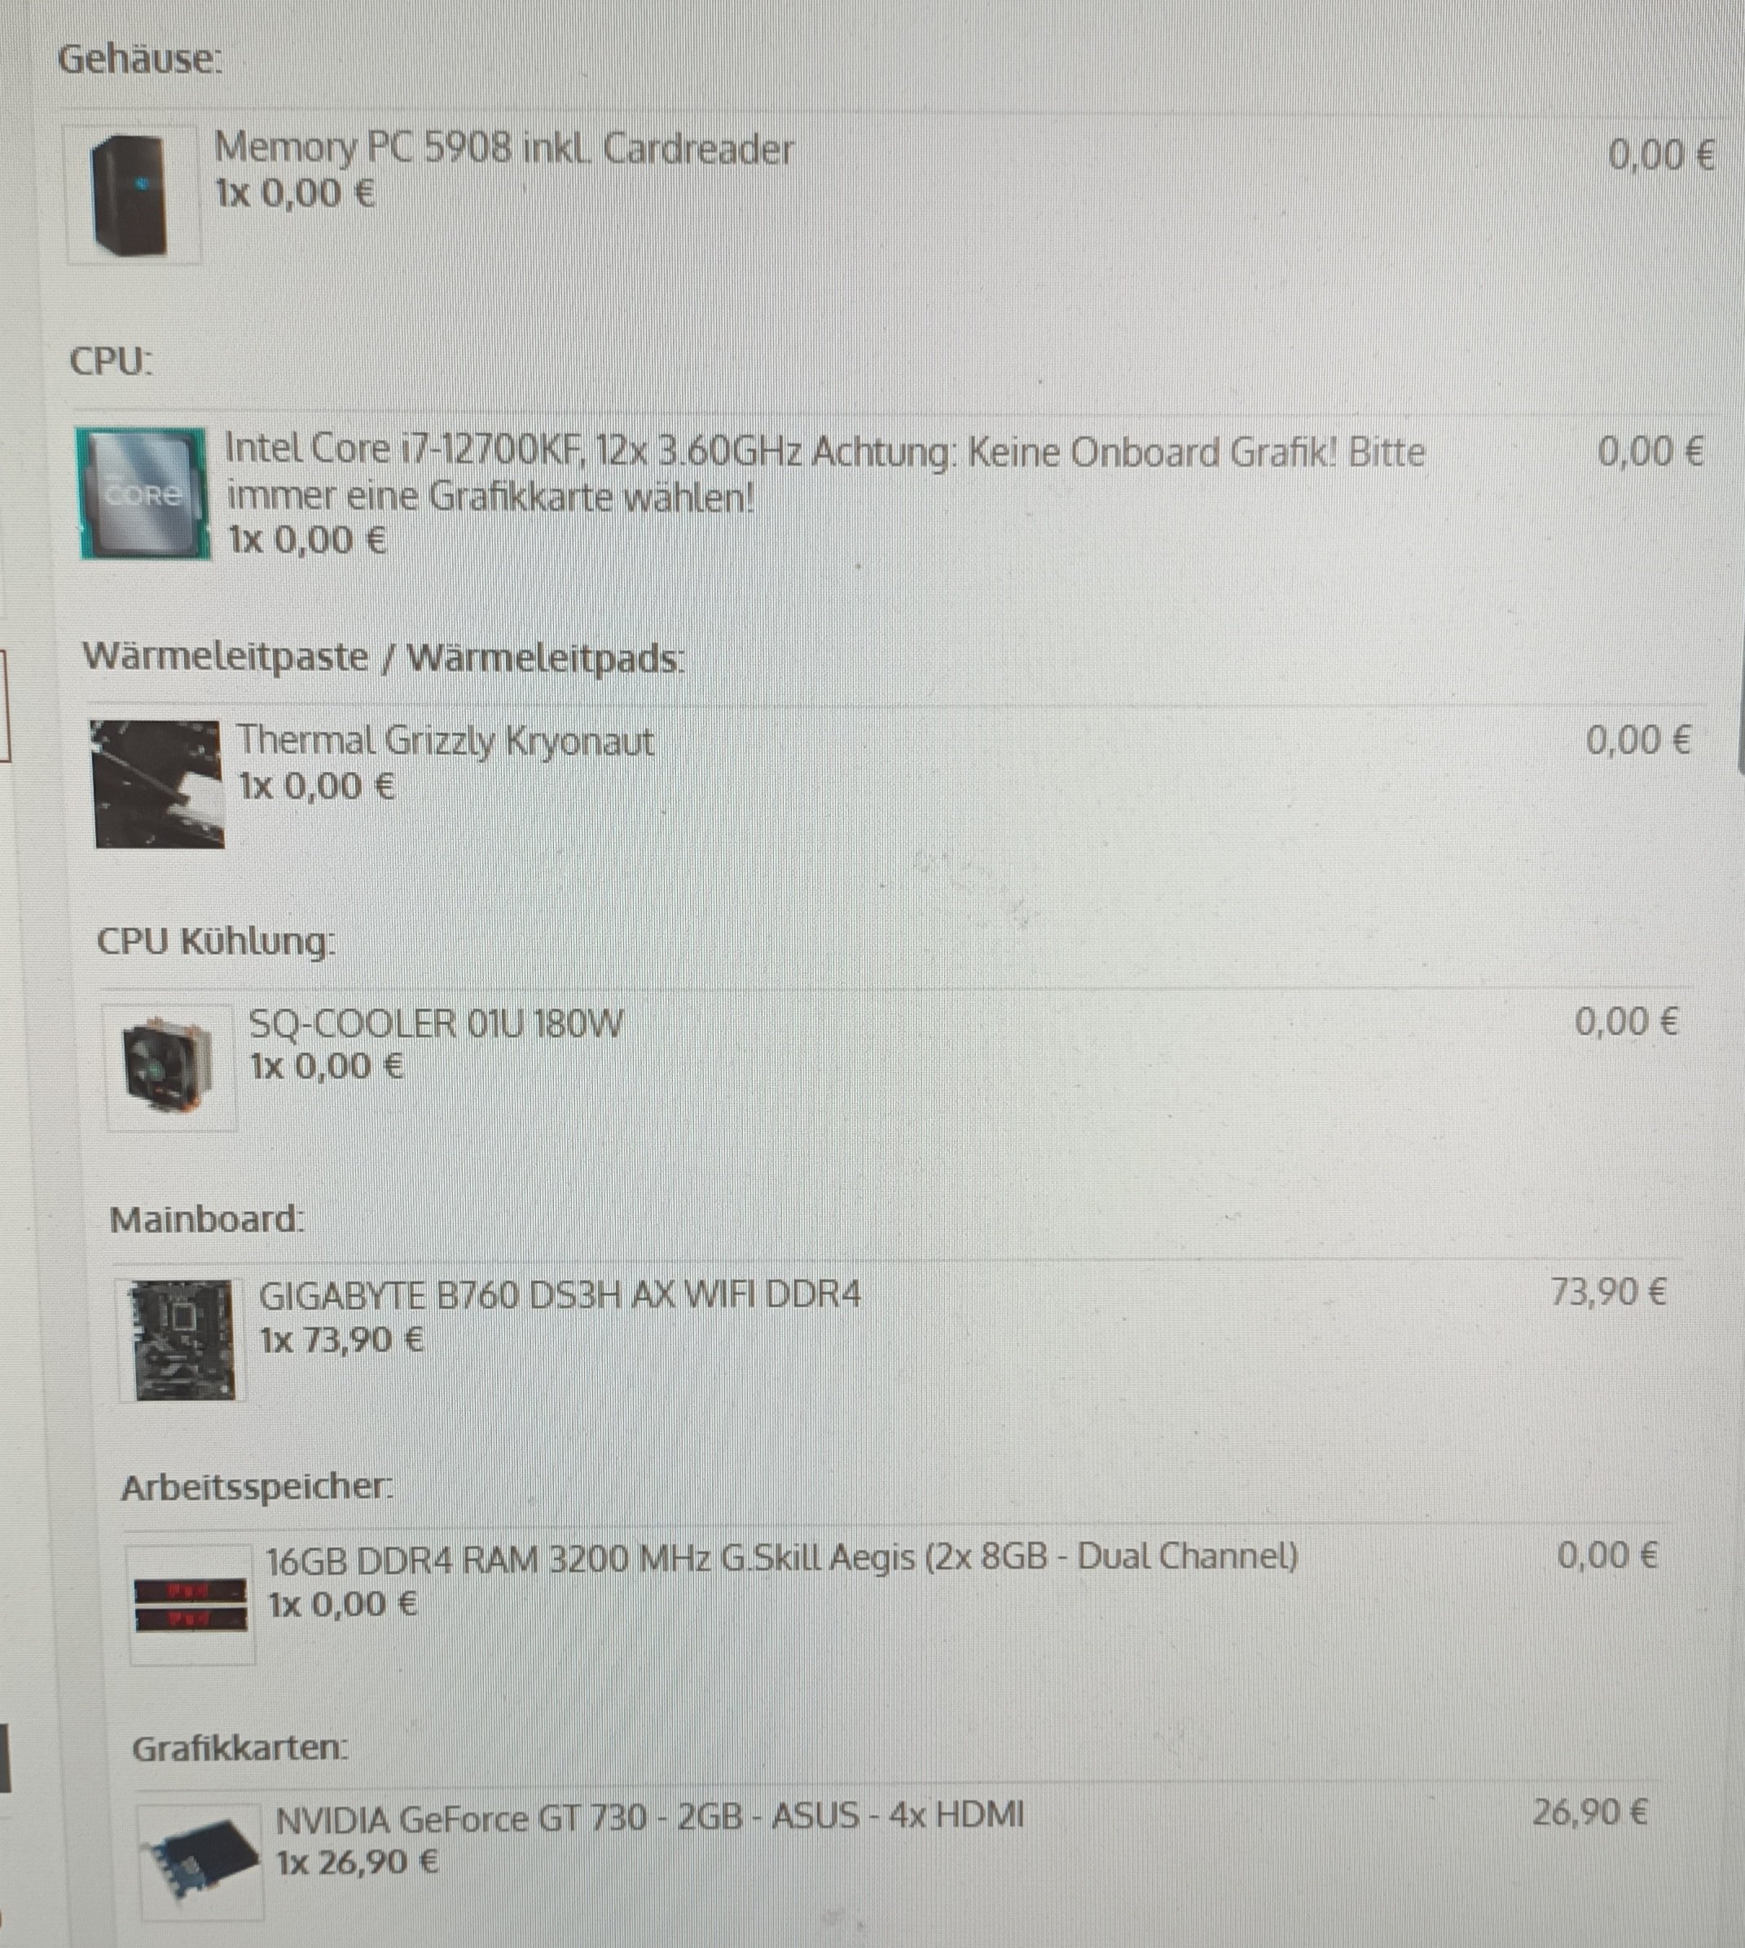Click the SQ-COOLER fan thumbnail
The height and width of the screenshot is (1948, 1745).
pyautogui.click(x=169, y=1068)
